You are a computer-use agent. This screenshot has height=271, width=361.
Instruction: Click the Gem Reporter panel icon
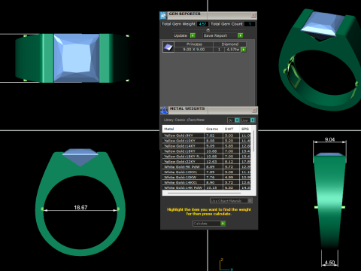[x=163, y=16]
